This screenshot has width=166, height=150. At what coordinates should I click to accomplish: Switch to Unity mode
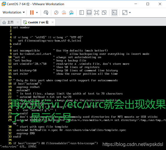104,13
